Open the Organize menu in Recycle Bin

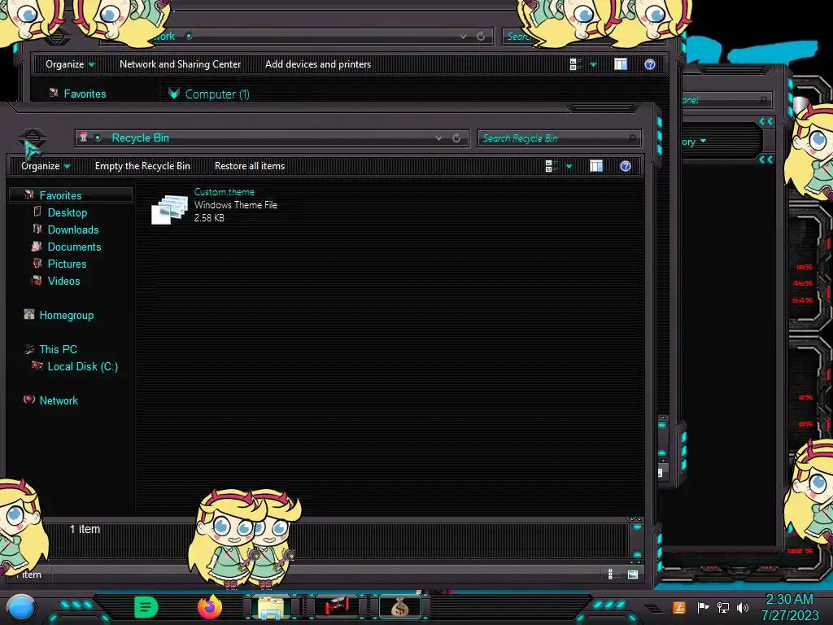(x=46, y=166)
